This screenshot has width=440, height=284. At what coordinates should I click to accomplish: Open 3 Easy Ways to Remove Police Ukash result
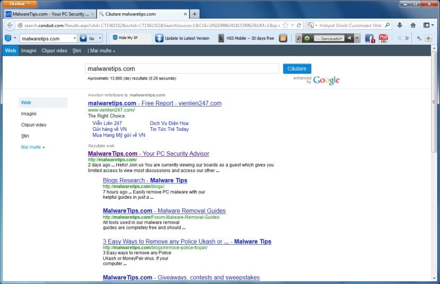(187, 242)
